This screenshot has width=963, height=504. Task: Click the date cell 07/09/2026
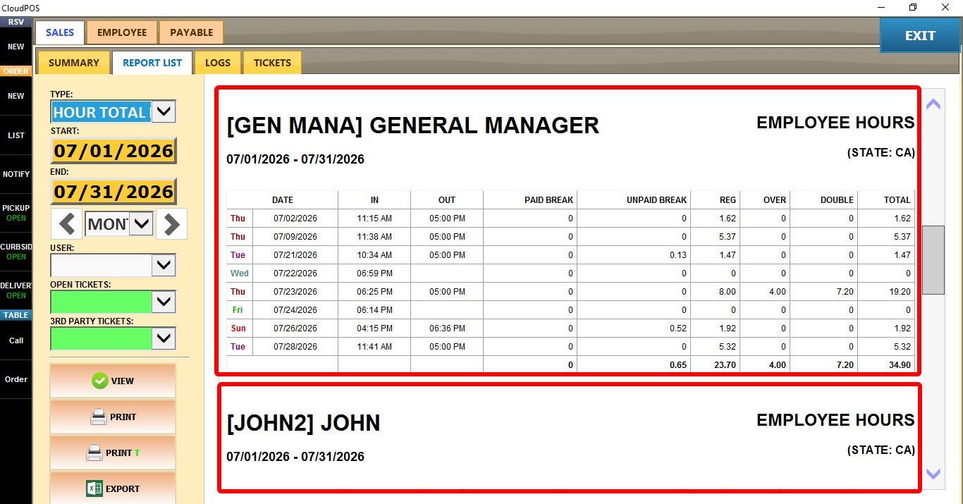coord(295,237)
